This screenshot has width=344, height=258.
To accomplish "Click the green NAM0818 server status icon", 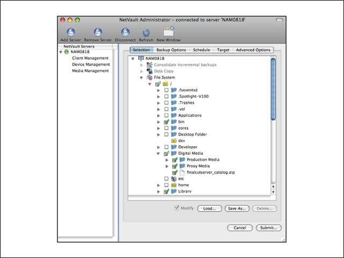I will [x=67, y=52].
